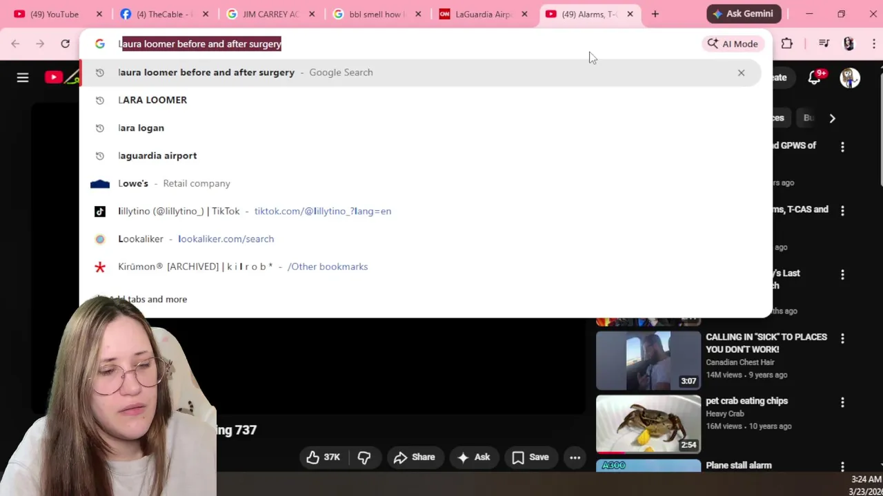Dislike the video
The height and width of the screenshot is (496, 883).
pyautogui.click(x=364, y=457)
